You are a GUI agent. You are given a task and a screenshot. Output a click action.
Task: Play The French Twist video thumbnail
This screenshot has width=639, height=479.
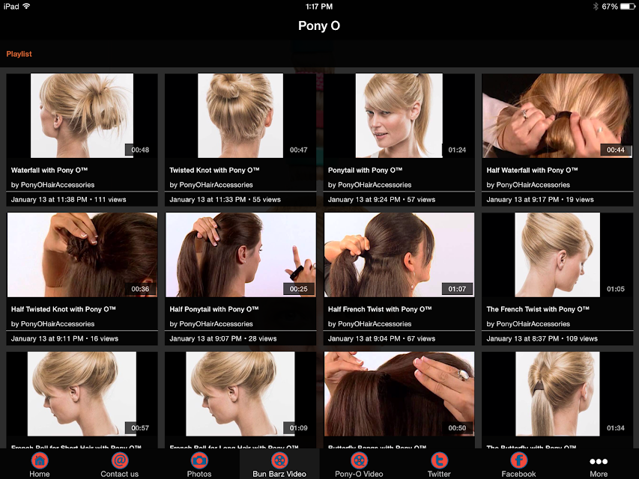click(x=557, y=254)
